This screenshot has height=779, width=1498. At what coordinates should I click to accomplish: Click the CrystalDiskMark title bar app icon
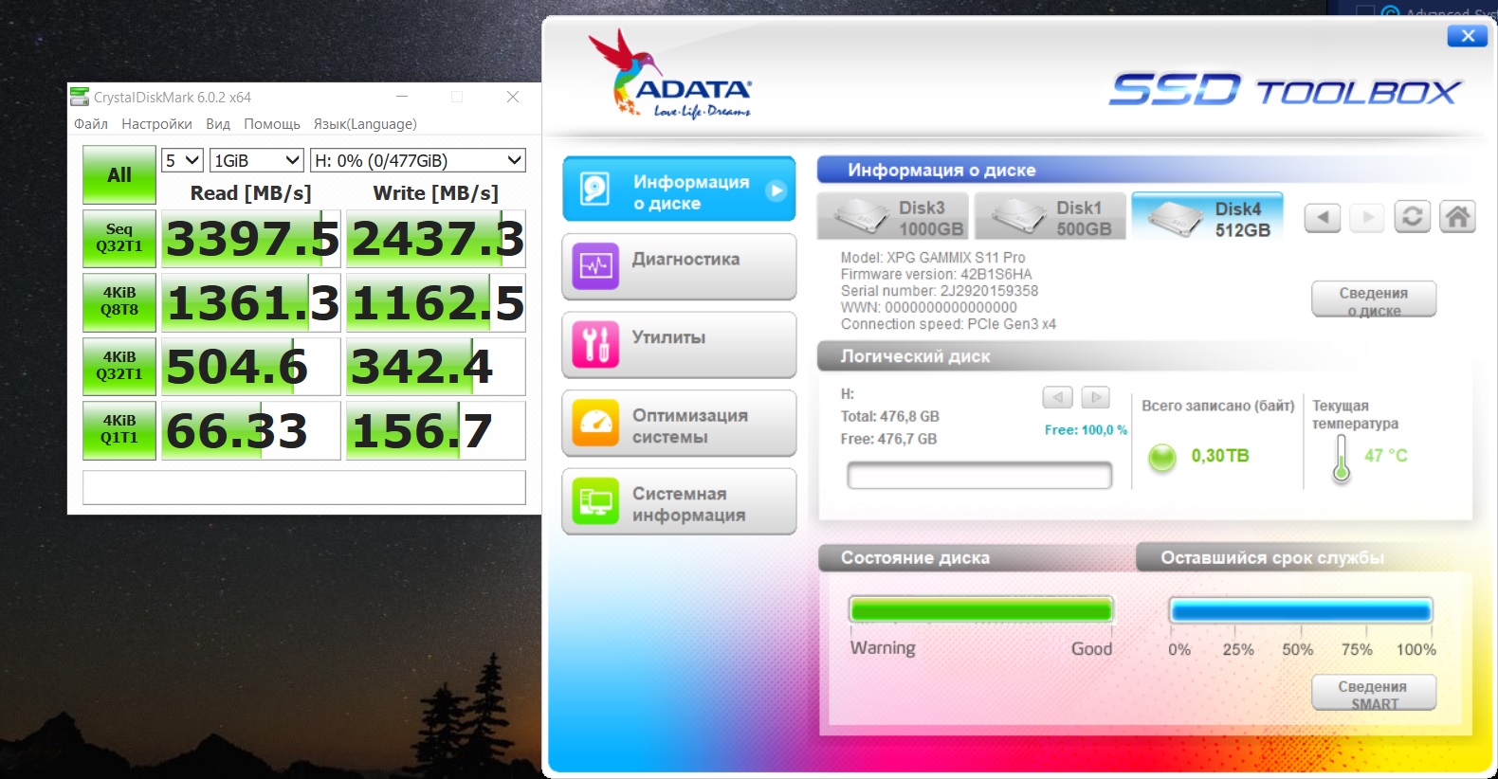click(x=80, y=97)
